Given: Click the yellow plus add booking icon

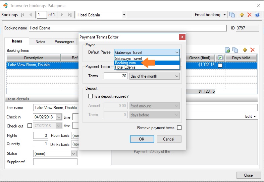Looking at the screenshot, I should coord(242,15).
